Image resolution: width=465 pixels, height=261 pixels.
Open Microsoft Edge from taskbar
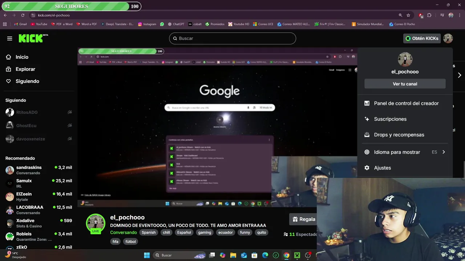pyautogui.click(x=265, y=255)
